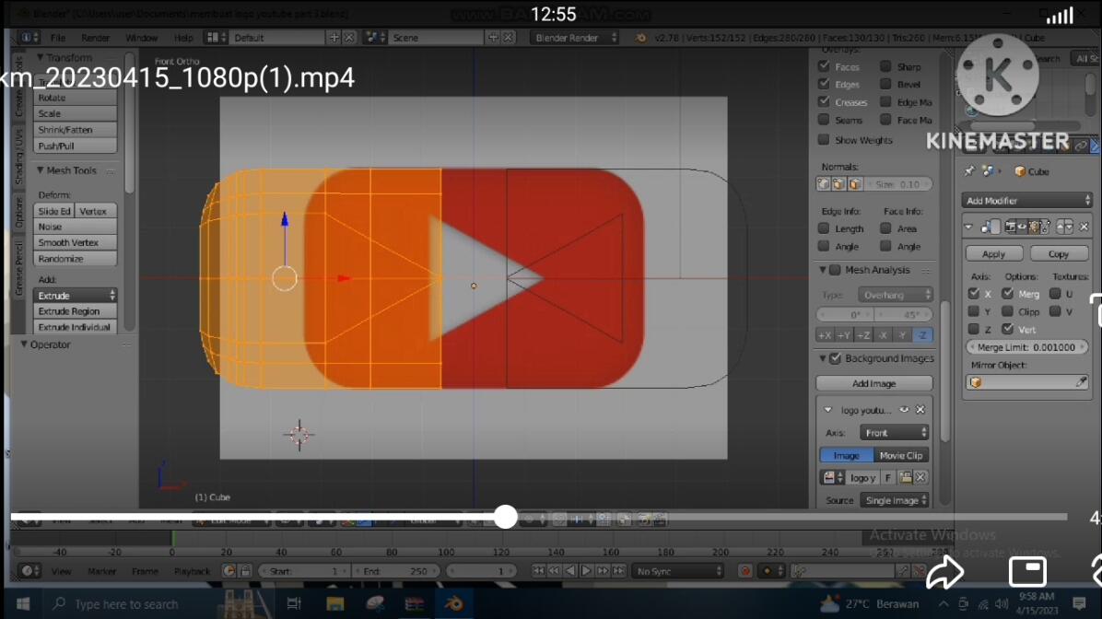Screen dimensions: 1102x619
Task: Enable the mirror Z axis checkbox
Action: [x=973, y=328]
